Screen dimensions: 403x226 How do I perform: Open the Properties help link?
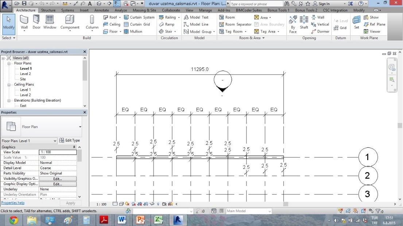(x=13, y=203)
